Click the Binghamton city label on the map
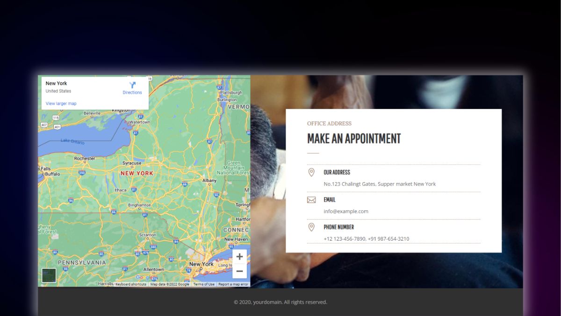This screenshot has width=561, height=316. pyautogui.click(x=139, y=205)
